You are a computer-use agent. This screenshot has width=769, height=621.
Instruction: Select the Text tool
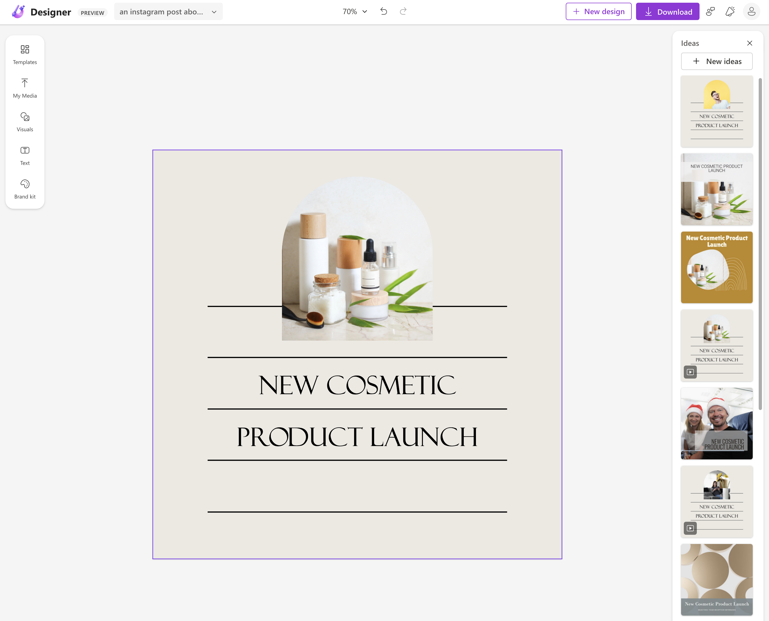tap(25, 155)
